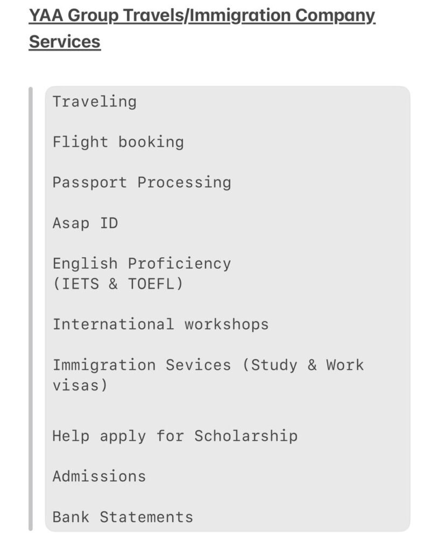439x550 pixels.
Task: Select the (IETS & TOEFL) line
Action: pos(118,284)
